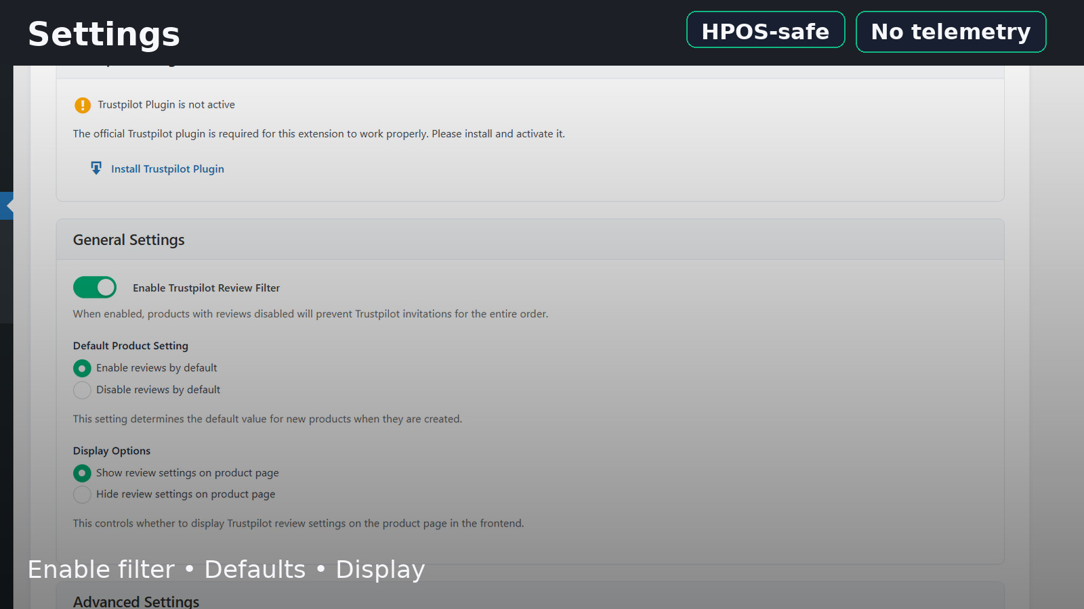The width and height of the screenshot is (1084, 609).
Task: Click the blue sidebar menu arrow indicator
Action: 7,205
